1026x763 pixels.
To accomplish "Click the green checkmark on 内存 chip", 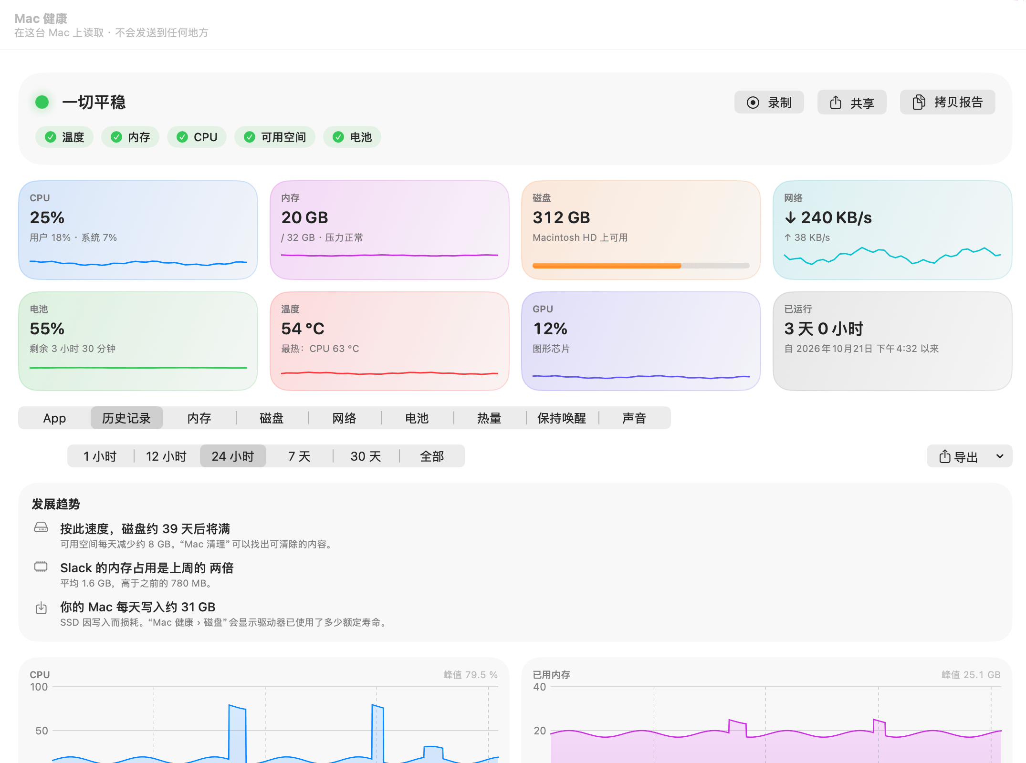I will coord(116,137).
